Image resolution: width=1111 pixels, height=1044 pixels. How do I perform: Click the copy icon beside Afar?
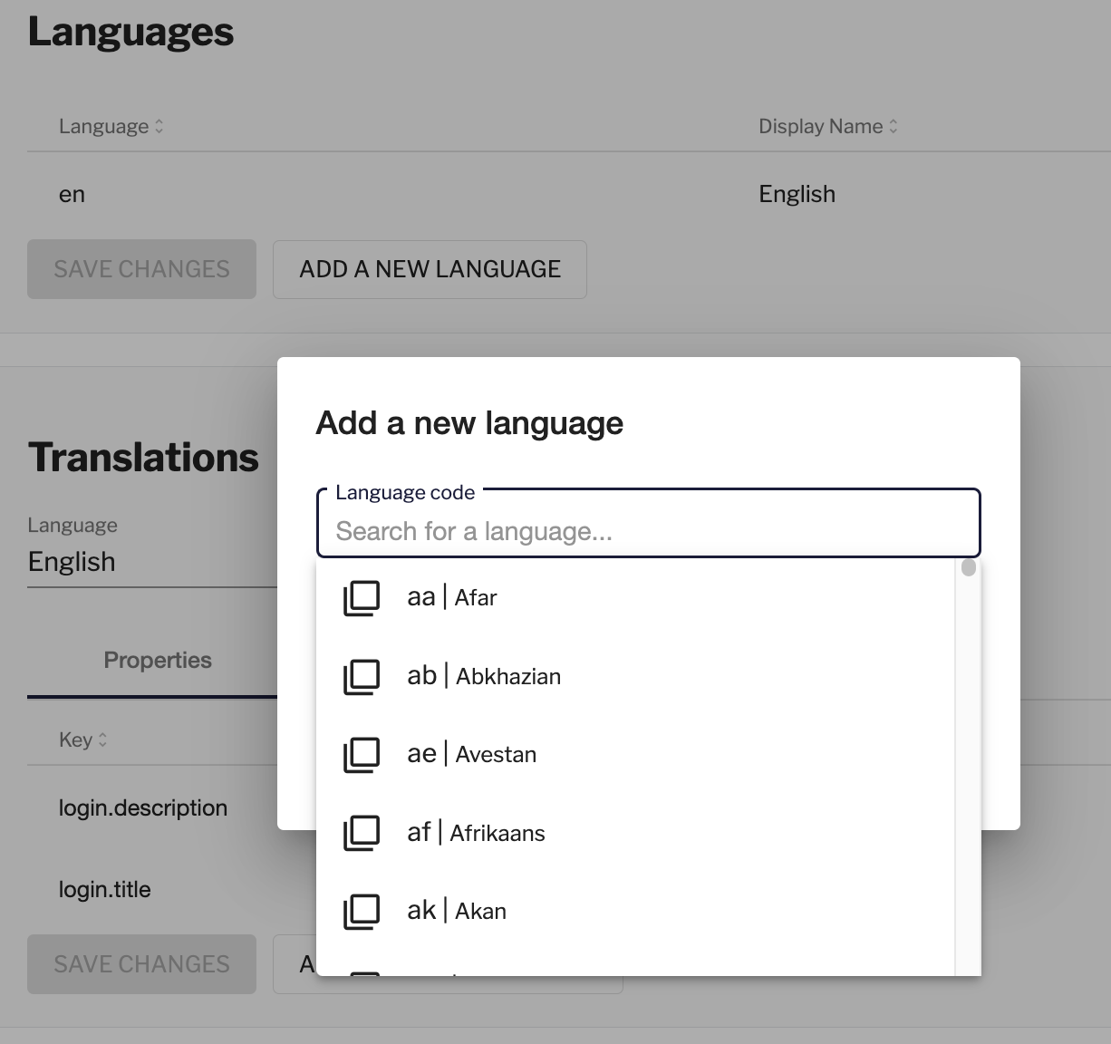point(361,598)
